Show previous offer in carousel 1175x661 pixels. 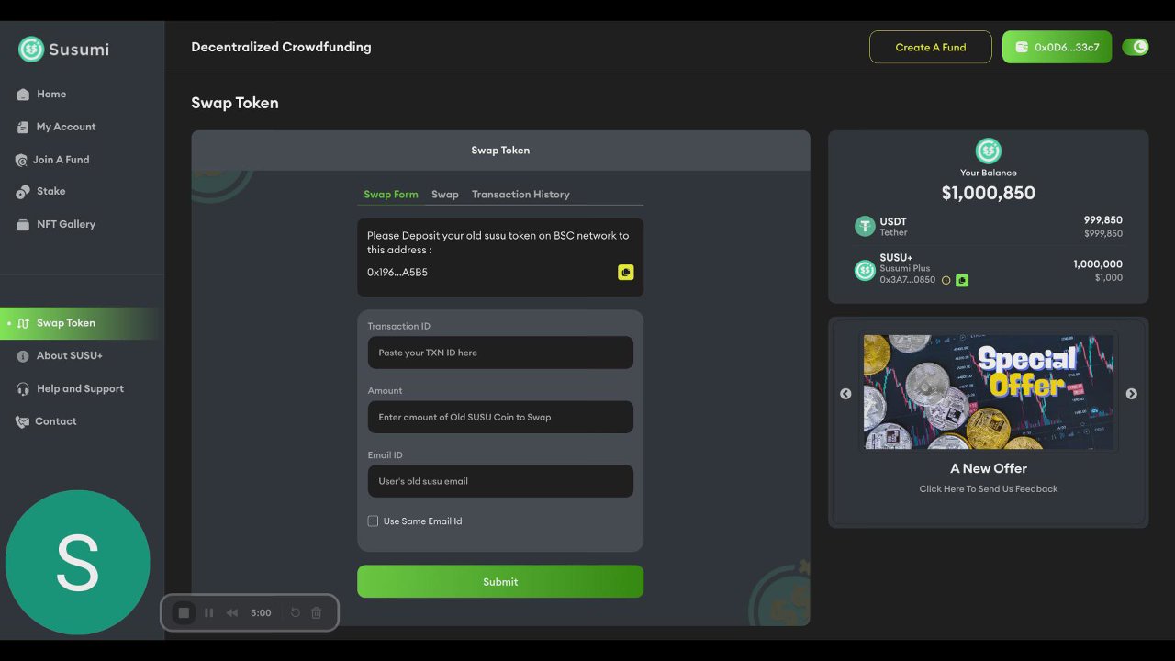click(845, 394)
